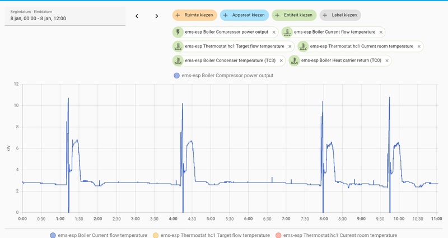
Task: Remove Thermostat hc1 Current room temperature entity
Action: point(419,46)
